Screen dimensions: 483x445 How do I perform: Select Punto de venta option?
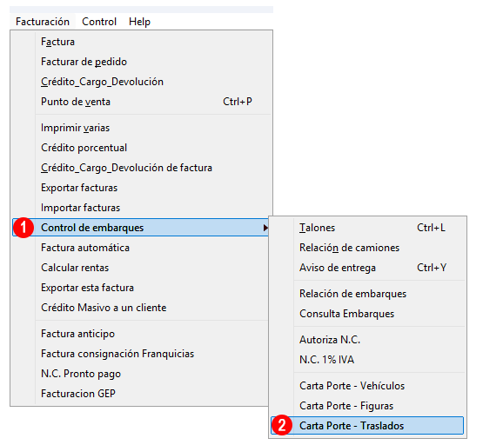[x=141, y=102]
